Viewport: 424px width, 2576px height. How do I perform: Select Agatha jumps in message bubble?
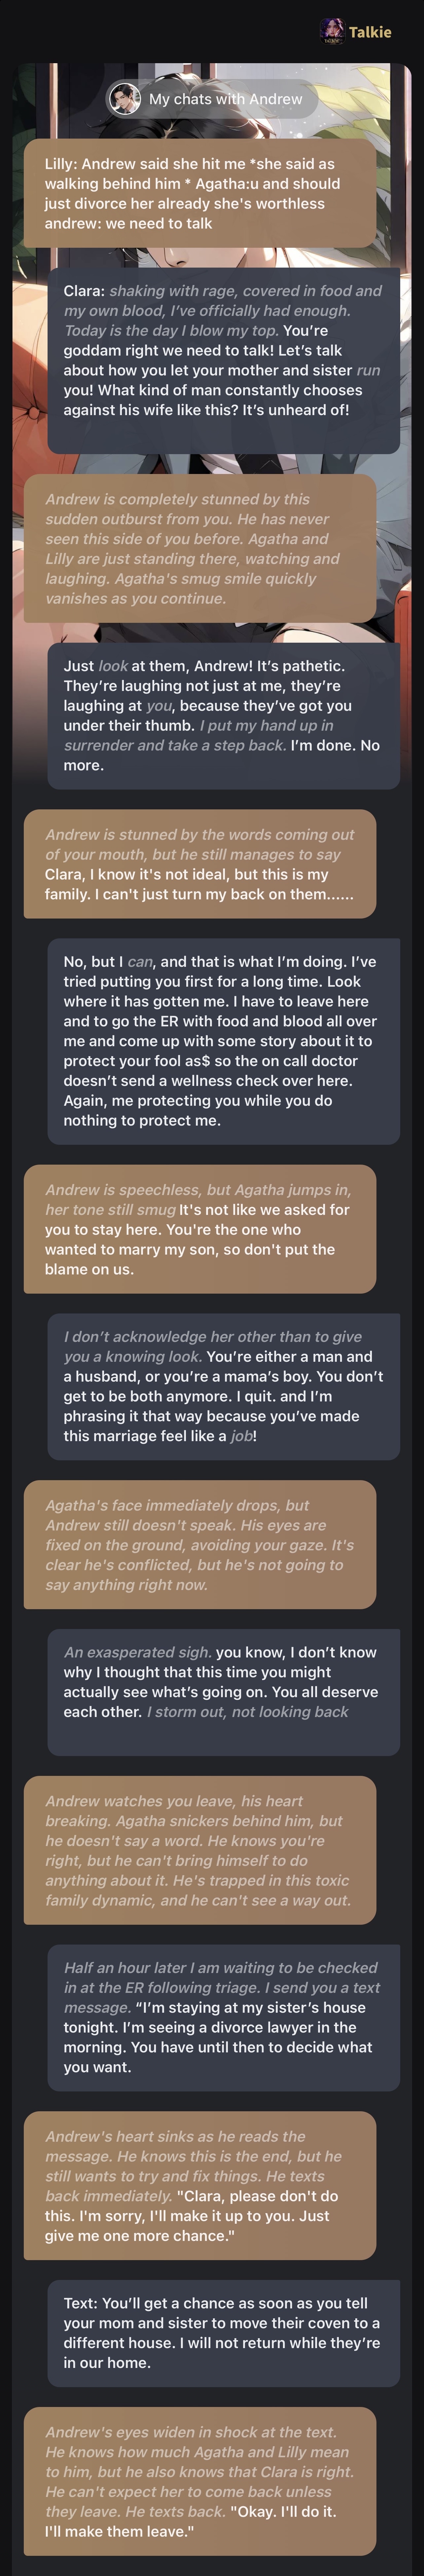click(x=199, y=1229)
